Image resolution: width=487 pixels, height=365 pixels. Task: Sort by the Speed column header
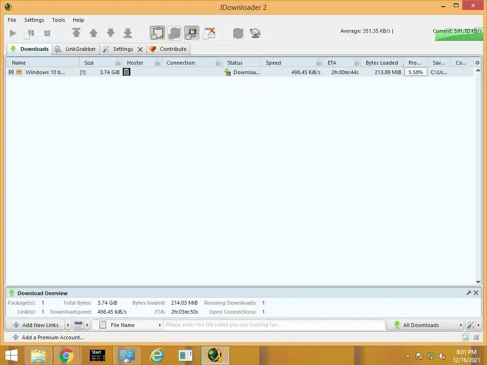tap(273, 63)
